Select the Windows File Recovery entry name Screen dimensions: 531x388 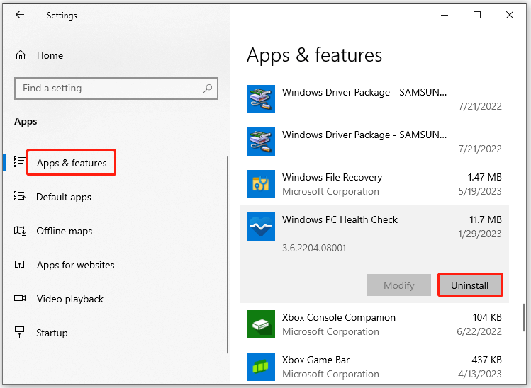pos(332,177)
